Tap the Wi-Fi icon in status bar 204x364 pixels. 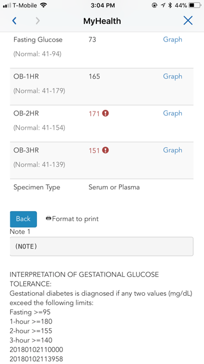point(43,5)
